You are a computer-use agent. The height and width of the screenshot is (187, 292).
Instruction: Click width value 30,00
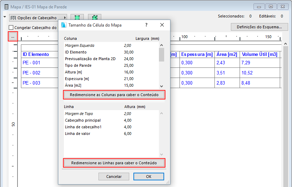(x=129, y=52)
